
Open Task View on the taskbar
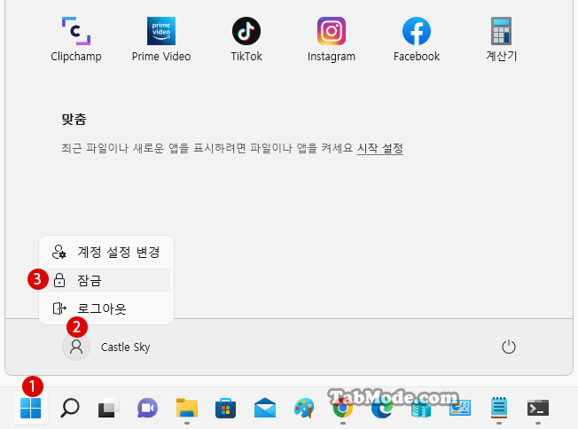point(109,408)
